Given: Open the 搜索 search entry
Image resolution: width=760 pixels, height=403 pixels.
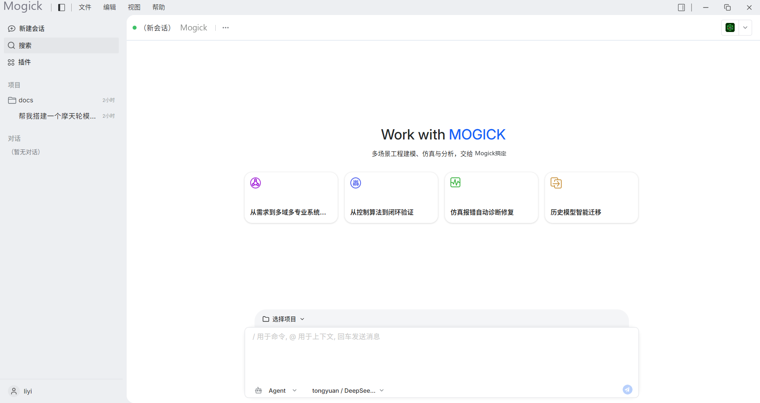Looking at the screenshot, I should coord(61,45).
